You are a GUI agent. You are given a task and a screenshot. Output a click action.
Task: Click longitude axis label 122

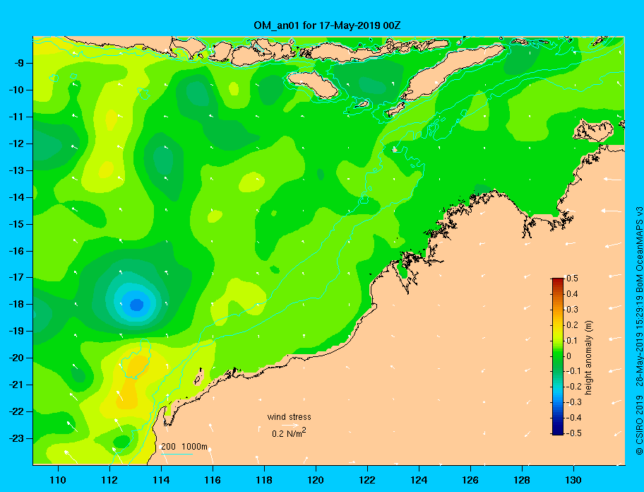[367, 480]
